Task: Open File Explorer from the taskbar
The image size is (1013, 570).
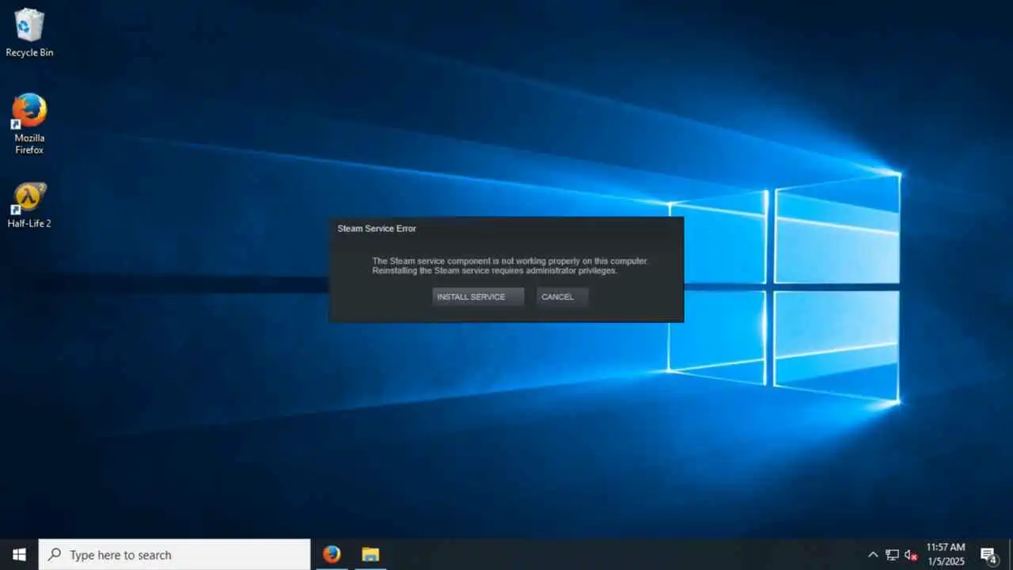Action: point(370,554)
